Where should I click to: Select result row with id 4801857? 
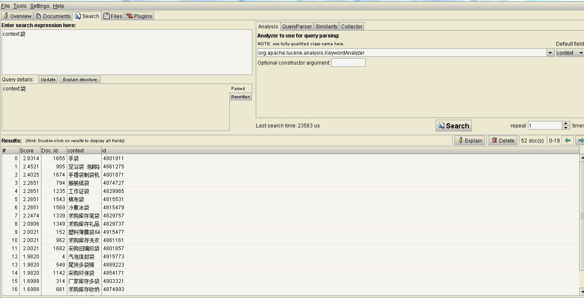(290, 248)
